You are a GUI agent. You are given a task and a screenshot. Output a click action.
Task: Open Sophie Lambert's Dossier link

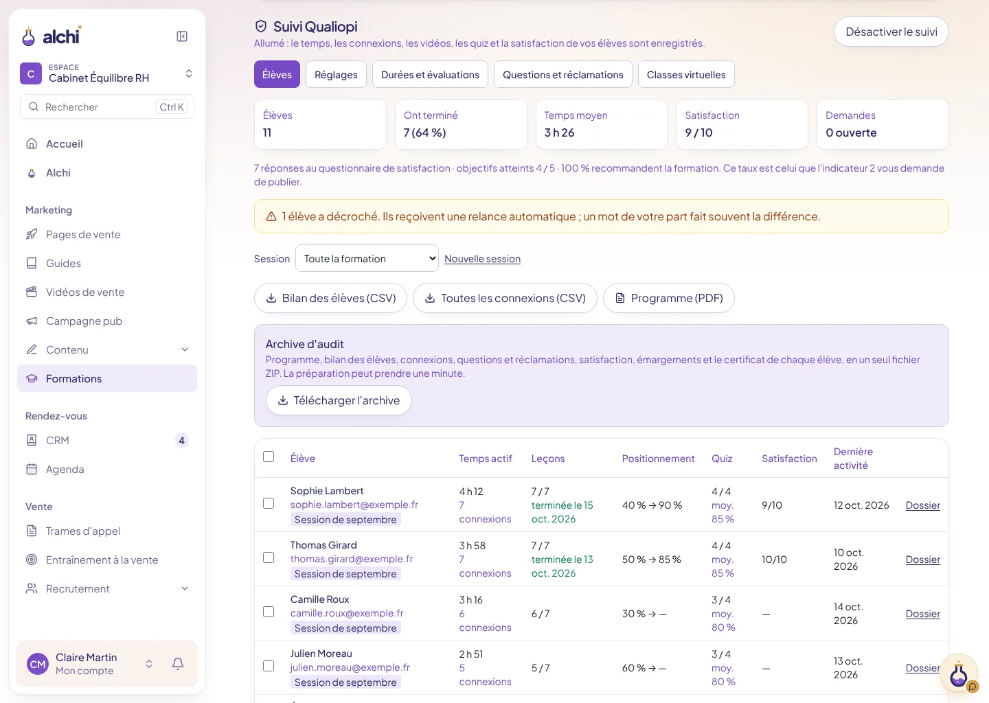[922, 505]
